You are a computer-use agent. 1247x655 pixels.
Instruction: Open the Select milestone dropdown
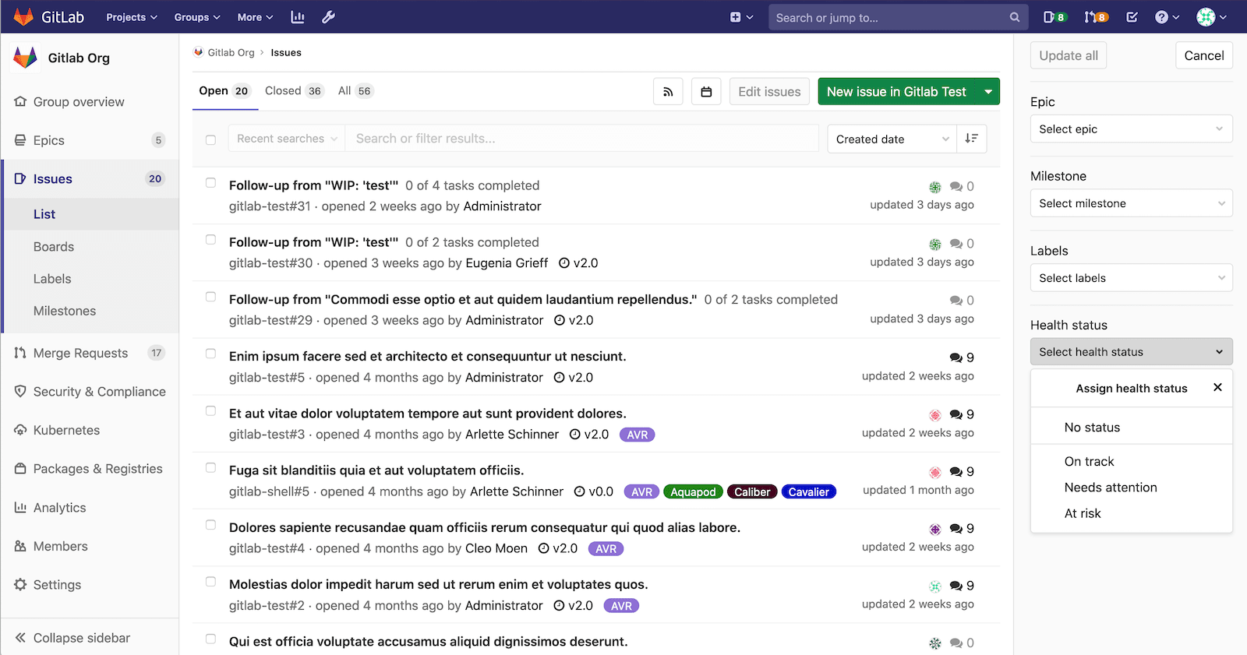coord(1131,203)
